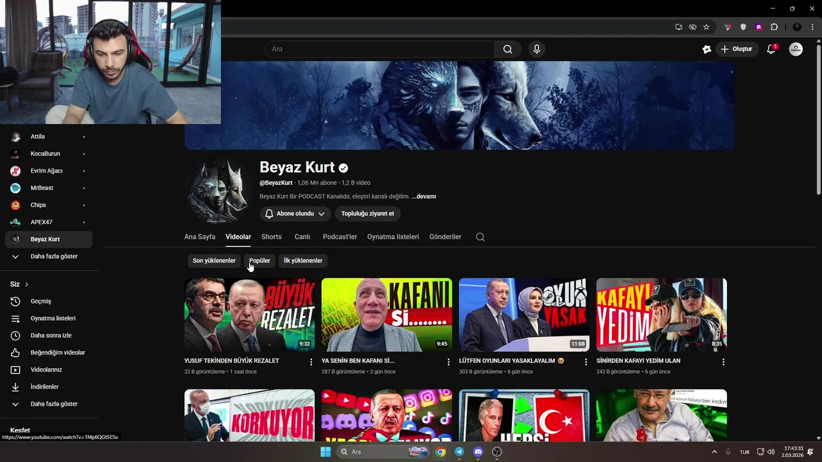Open Beğendiğim videolar in sidebar
The height and width of the screenshot is (462, 822).
tap(49, 352)
